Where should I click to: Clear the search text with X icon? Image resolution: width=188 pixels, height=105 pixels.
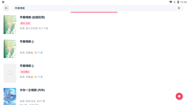[179, 8]
